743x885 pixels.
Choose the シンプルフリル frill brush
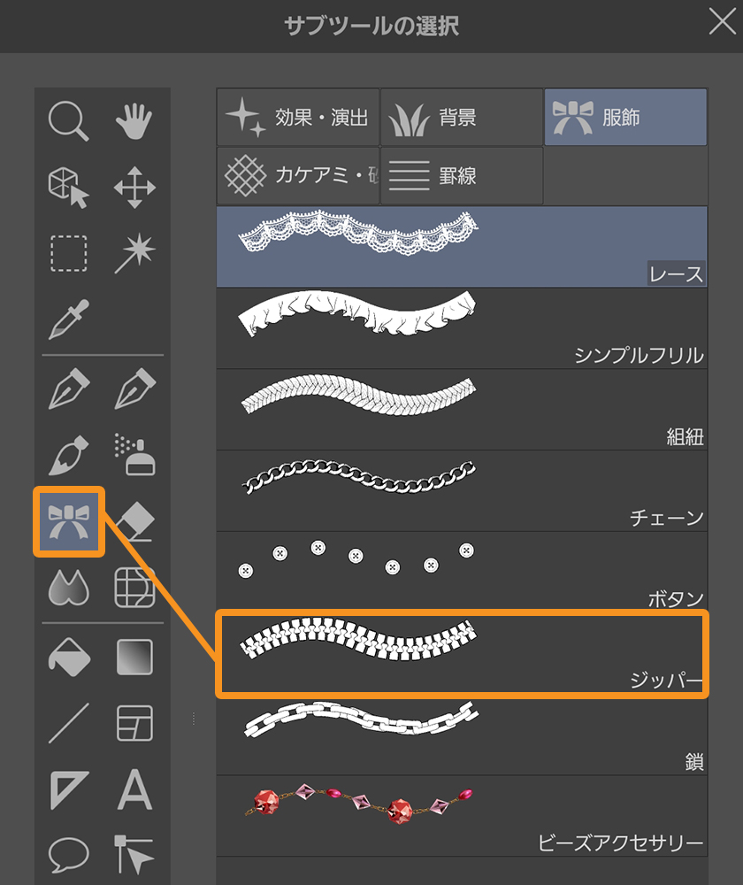[x=461, y=328]
